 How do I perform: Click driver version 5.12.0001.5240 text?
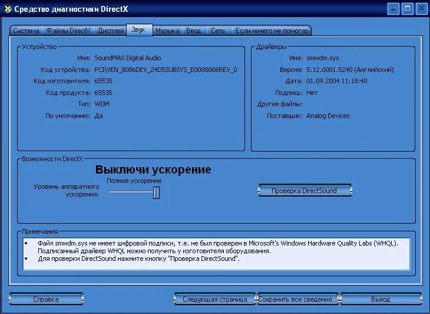[350, 70]
